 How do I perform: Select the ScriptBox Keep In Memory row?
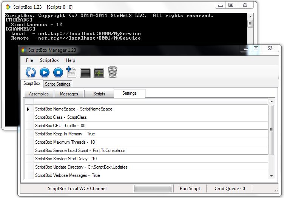[151, 134]
